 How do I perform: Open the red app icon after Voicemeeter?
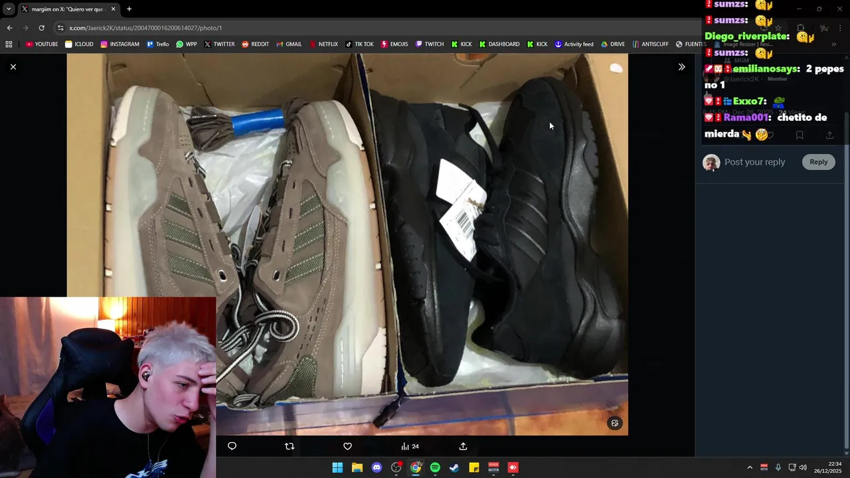pyautogui.click(x=513, y=467)
